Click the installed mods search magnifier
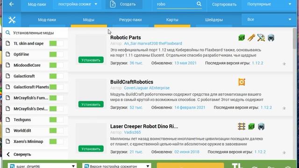 7,33
